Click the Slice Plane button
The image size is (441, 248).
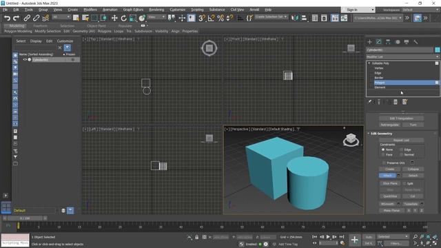[x=390, y=183]
